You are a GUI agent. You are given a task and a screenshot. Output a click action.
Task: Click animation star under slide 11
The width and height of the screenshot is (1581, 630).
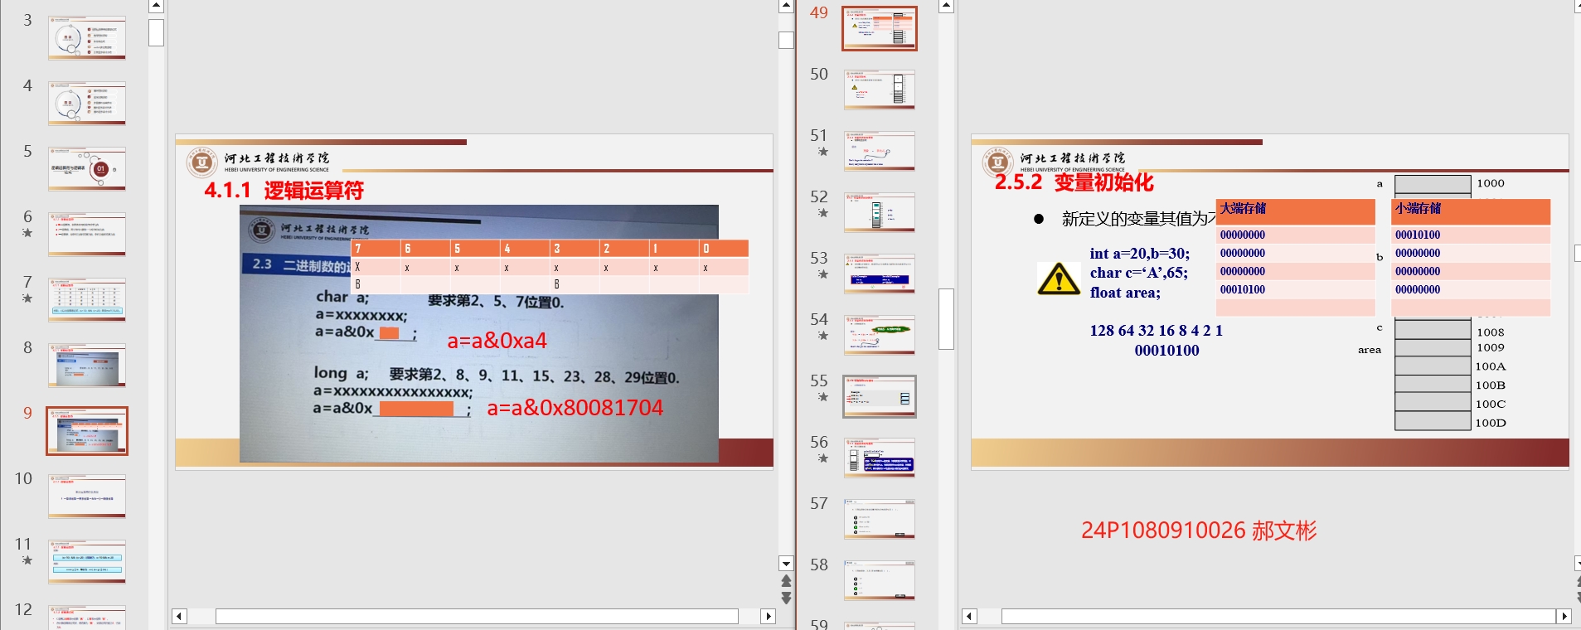[27, 560]
